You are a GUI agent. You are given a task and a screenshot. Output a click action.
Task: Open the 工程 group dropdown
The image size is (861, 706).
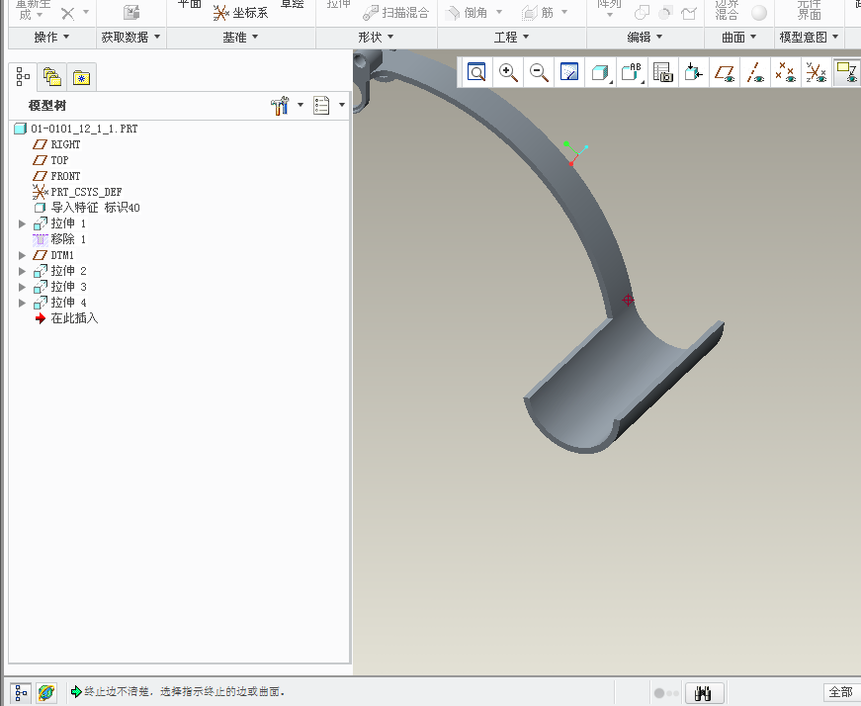511,37
